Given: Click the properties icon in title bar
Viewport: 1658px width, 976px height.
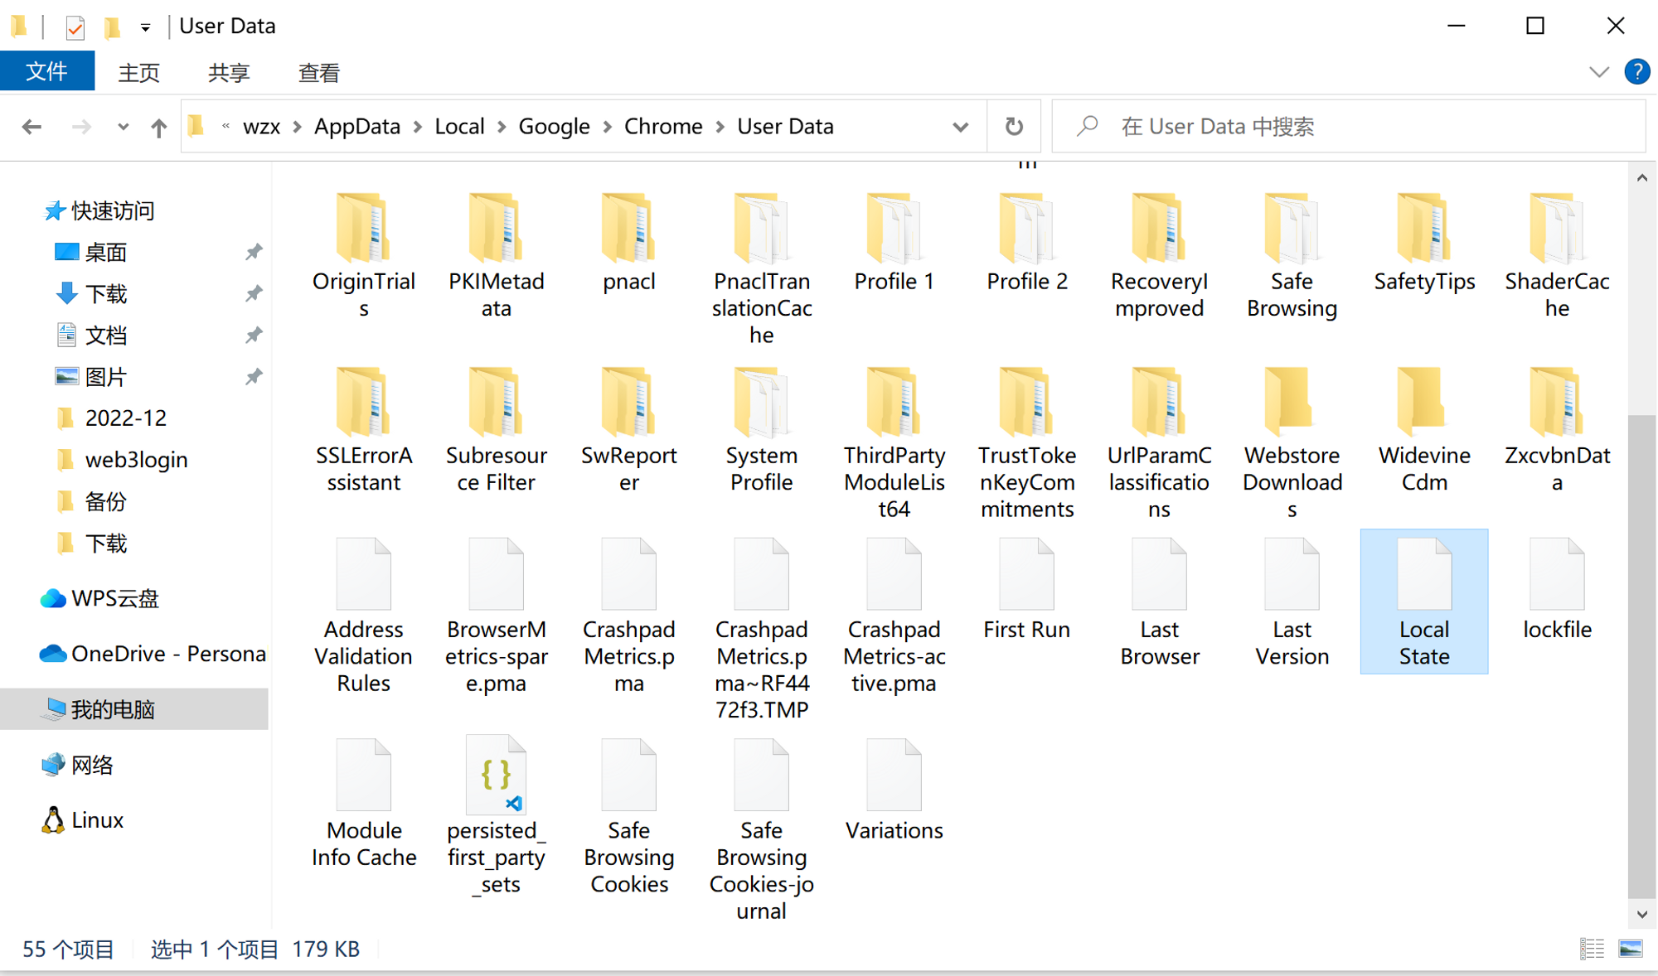Looking at the screenshot, I should [x=75, y=27].
